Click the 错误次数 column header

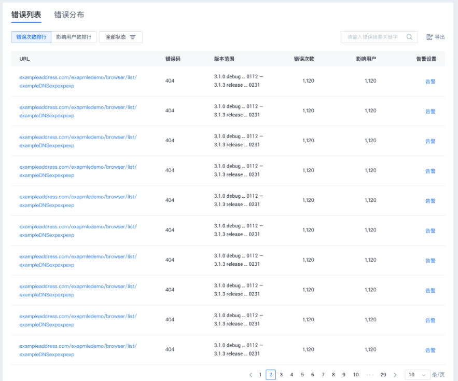(304, 59)
